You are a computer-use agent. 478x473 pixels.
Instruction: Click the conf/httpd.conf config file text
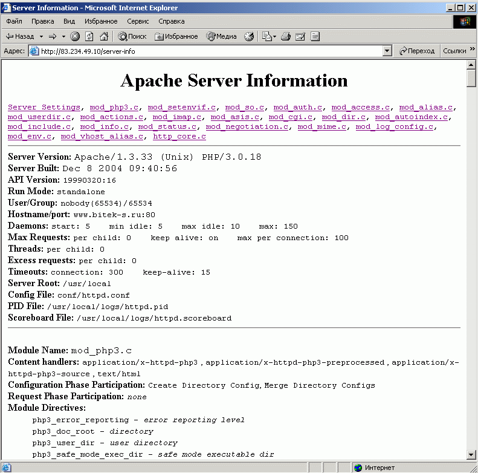tap(94, 295)
